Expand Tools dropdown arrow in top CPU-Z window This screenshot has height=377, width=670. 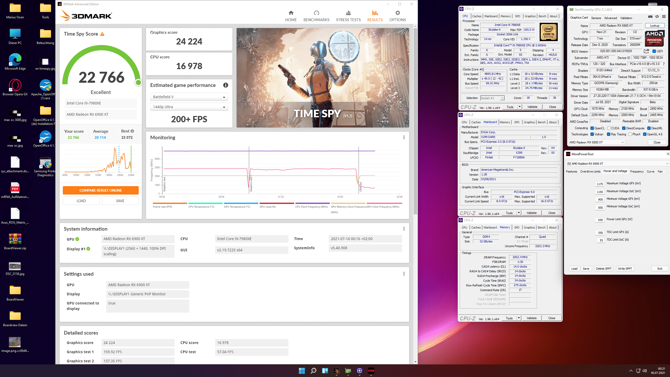[520, 107]
